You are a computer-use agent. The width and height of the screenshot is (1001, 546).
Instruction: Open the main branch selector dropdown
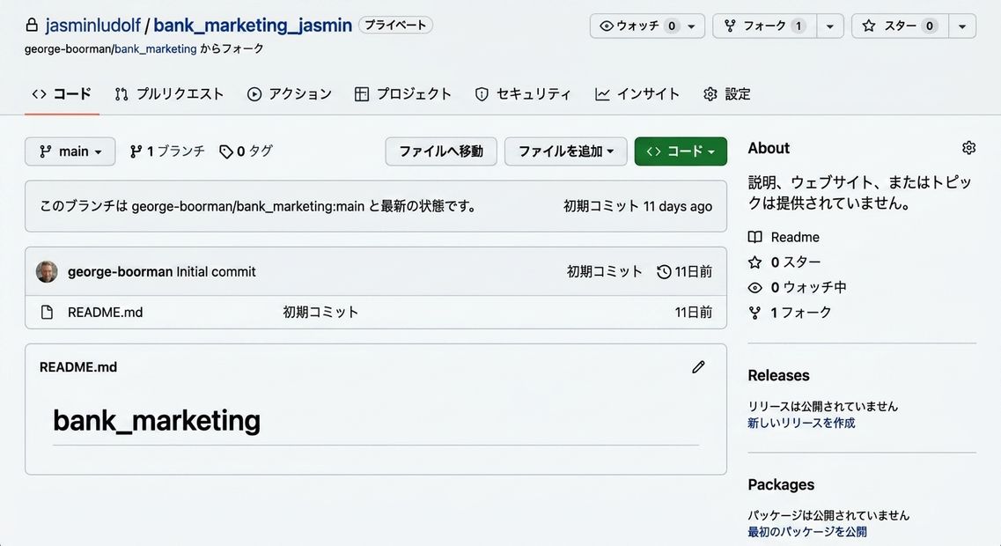point(70,151)
